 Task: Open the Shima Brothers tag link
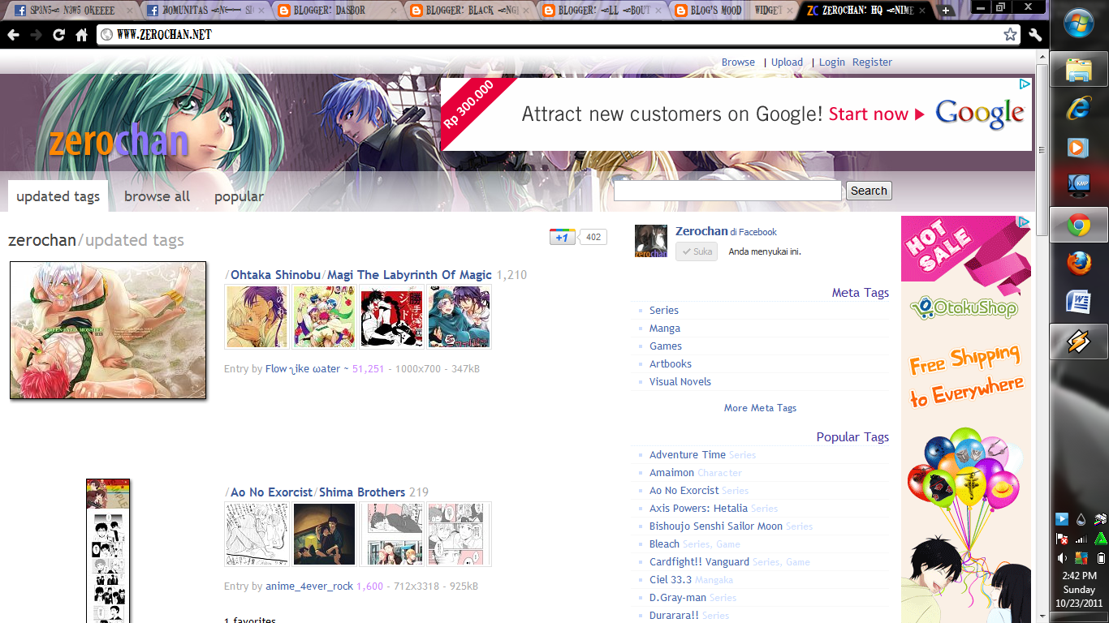click(x=362, y=492)
